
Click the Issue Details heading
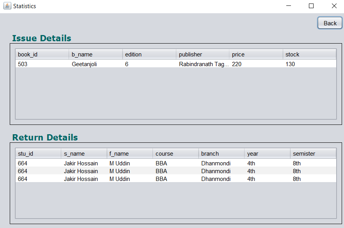(x=41, y=38)
